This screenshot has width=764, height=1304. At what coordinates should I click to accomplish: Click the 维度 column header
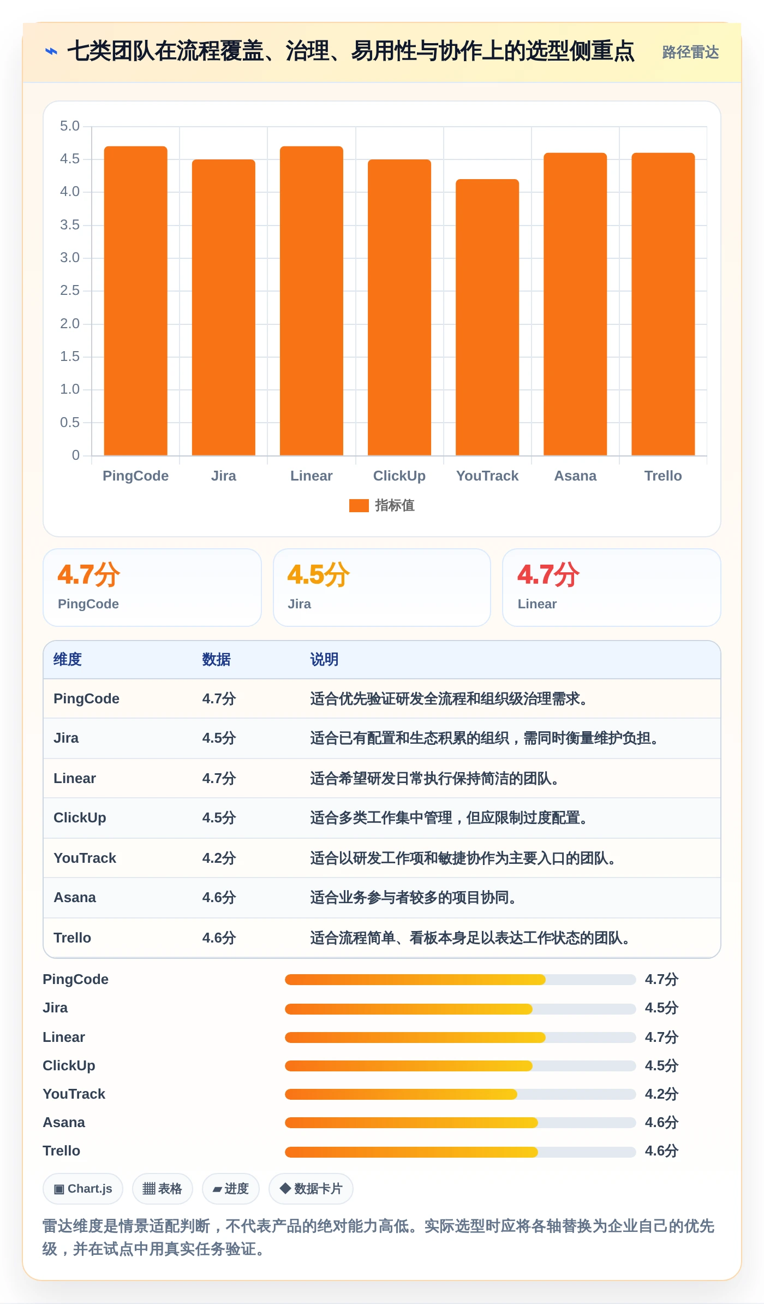tap(68, 659)
